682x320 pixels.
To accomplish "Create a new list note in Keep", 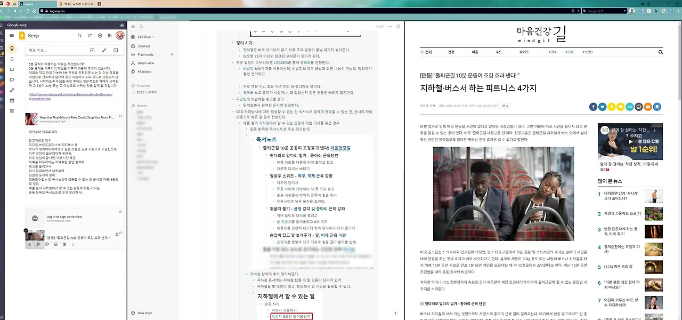I will coord(92,50).
